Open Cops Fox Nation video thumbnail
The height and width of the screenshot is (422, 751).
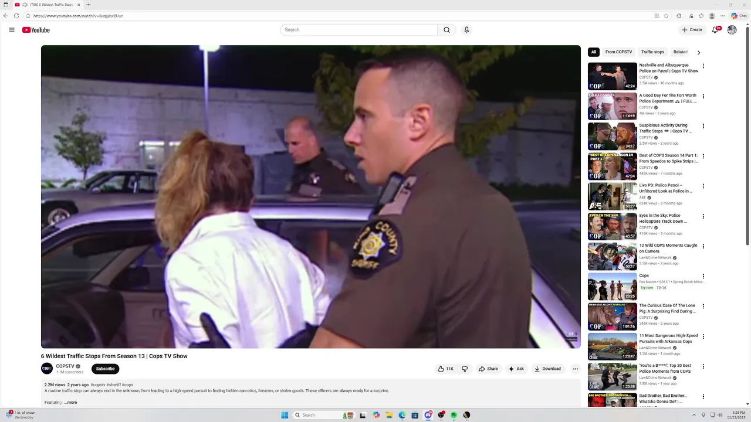(613, 287)
